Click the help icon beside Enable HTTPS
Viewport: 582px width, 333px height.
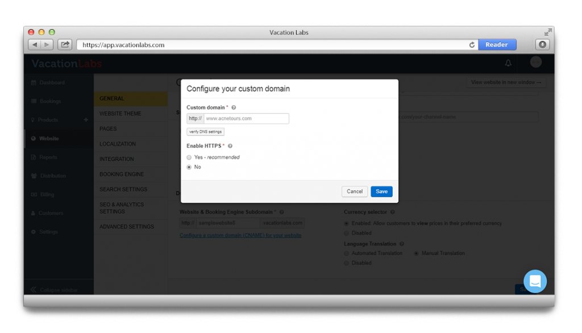tap(230, 146)
